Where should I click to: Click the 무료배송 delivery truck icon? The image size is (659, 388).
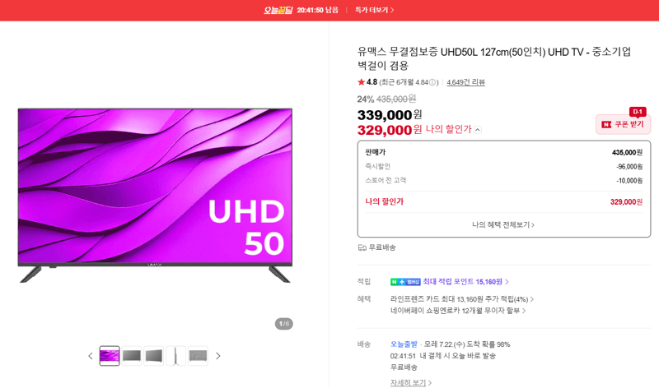[x=362, y=247]
